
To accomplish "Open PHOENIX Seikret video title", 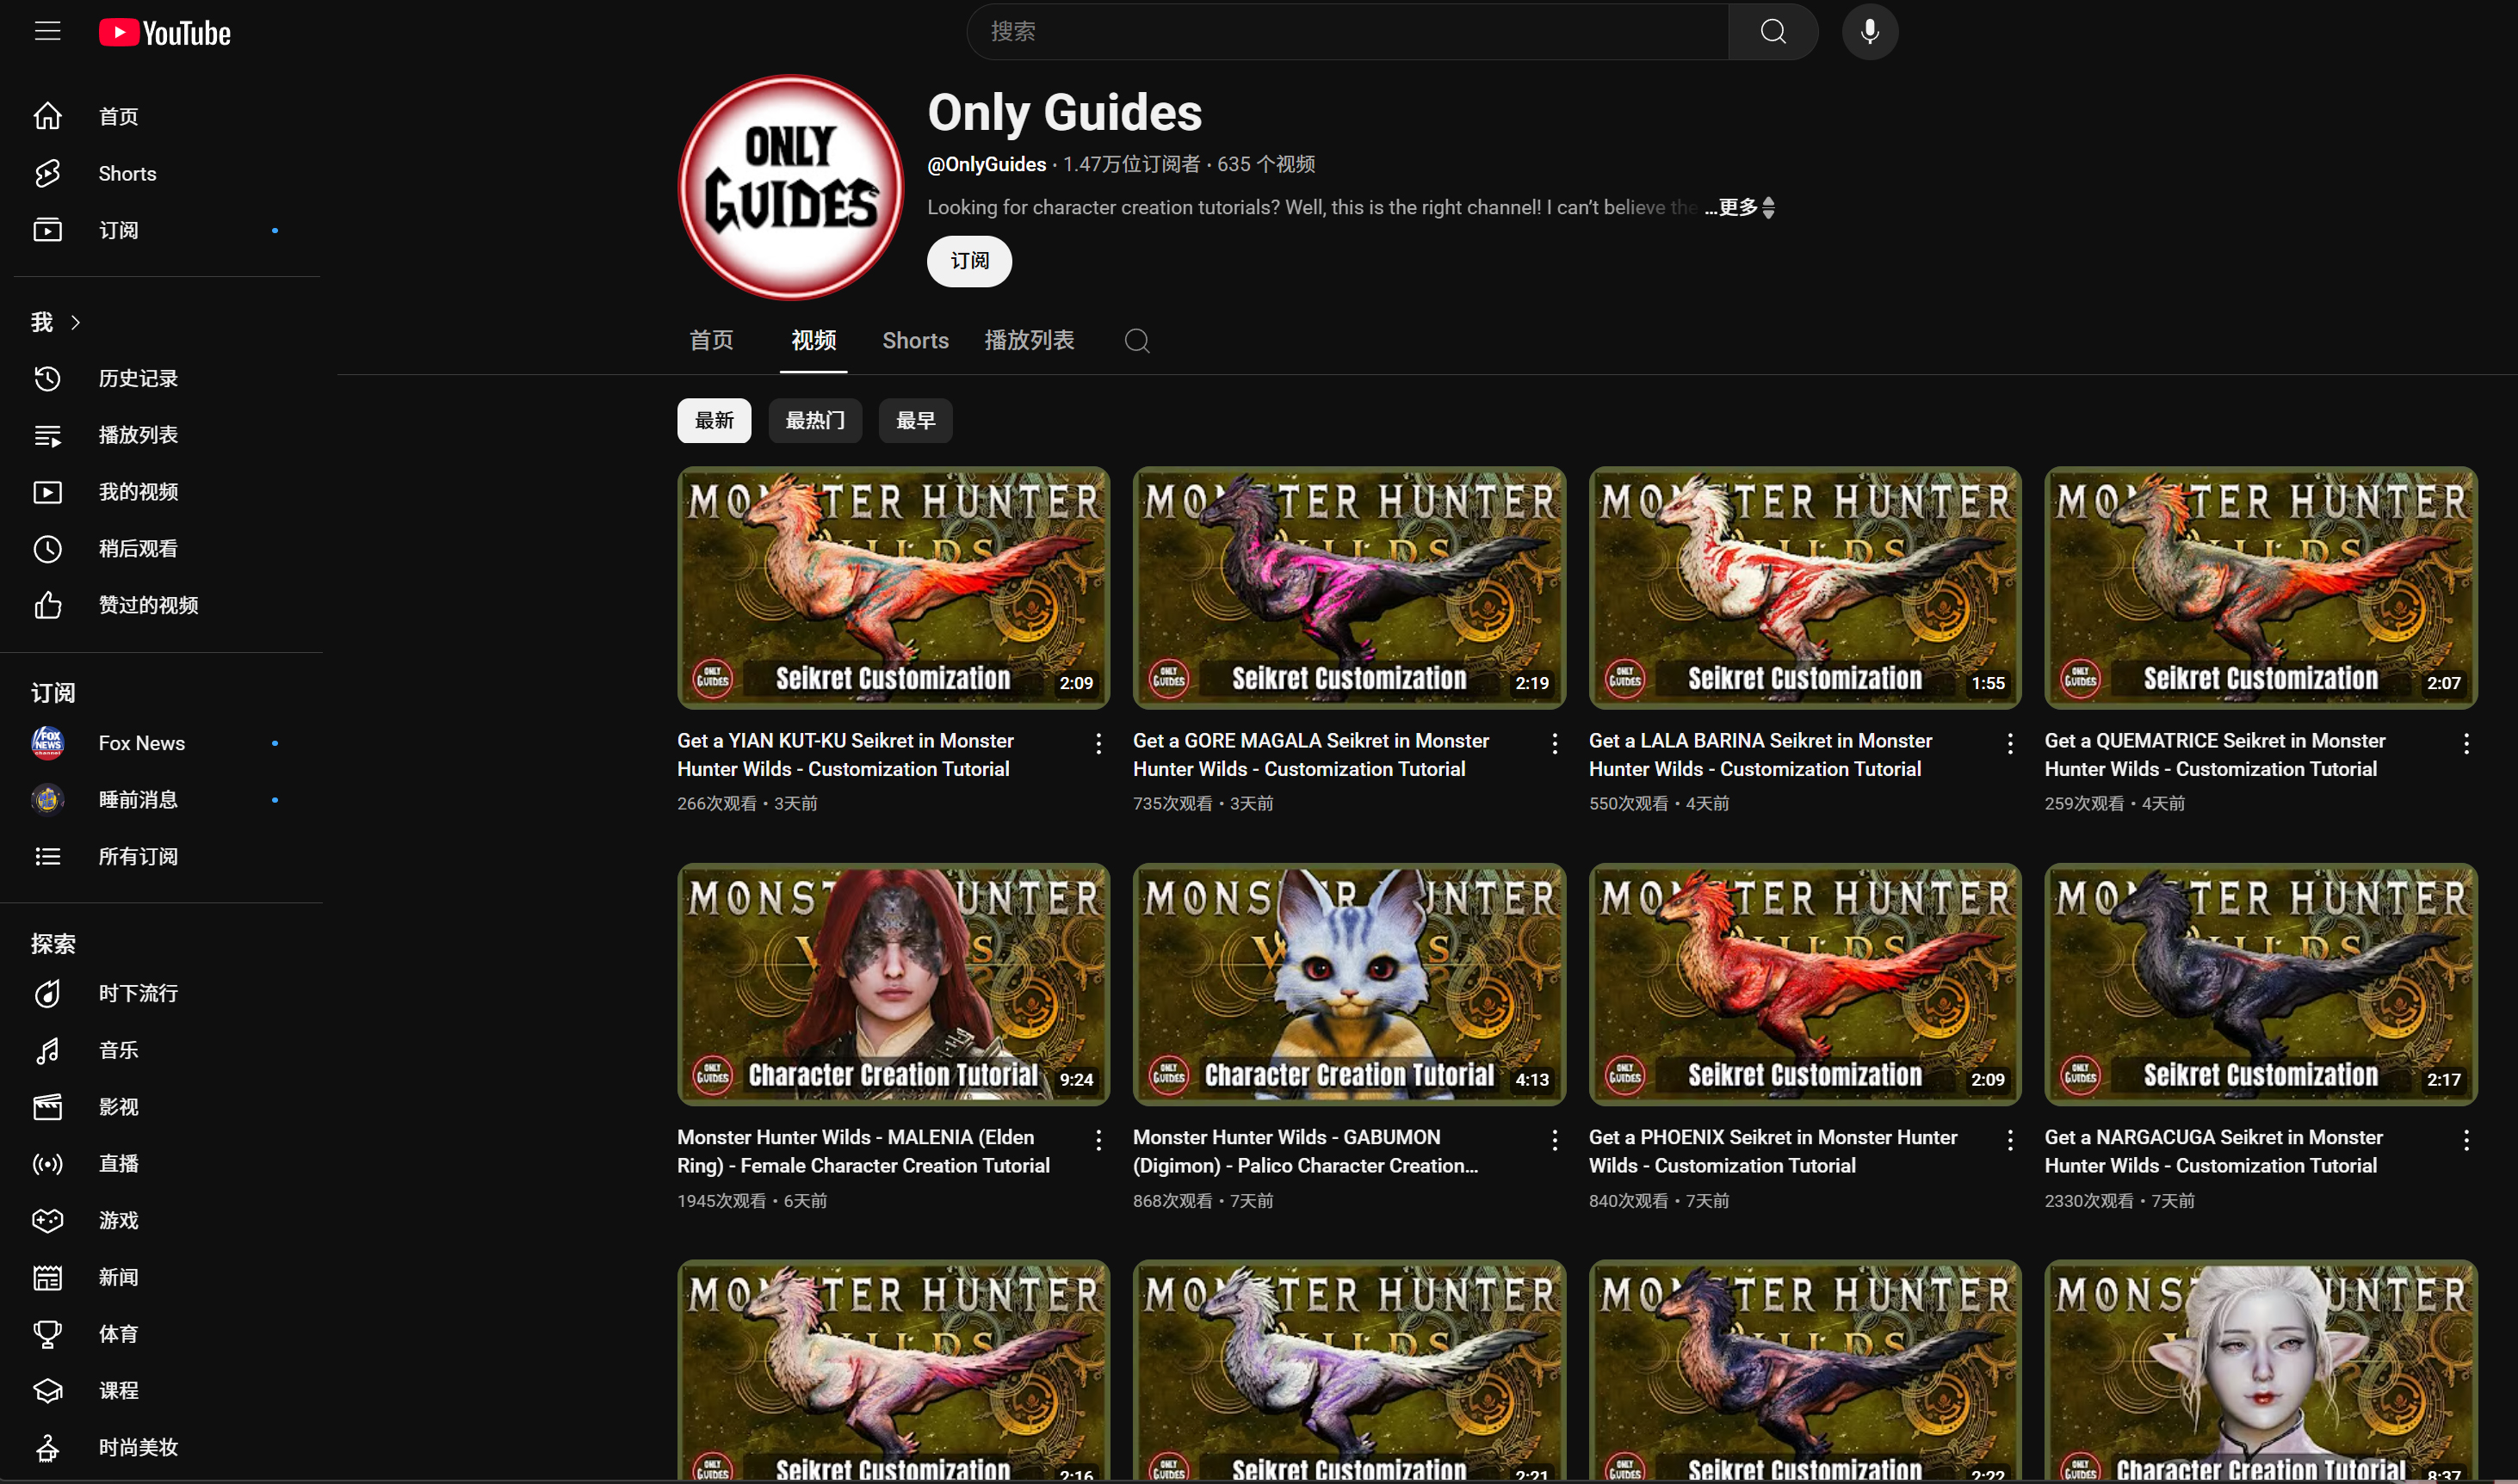I will tap(1772, 1152).
